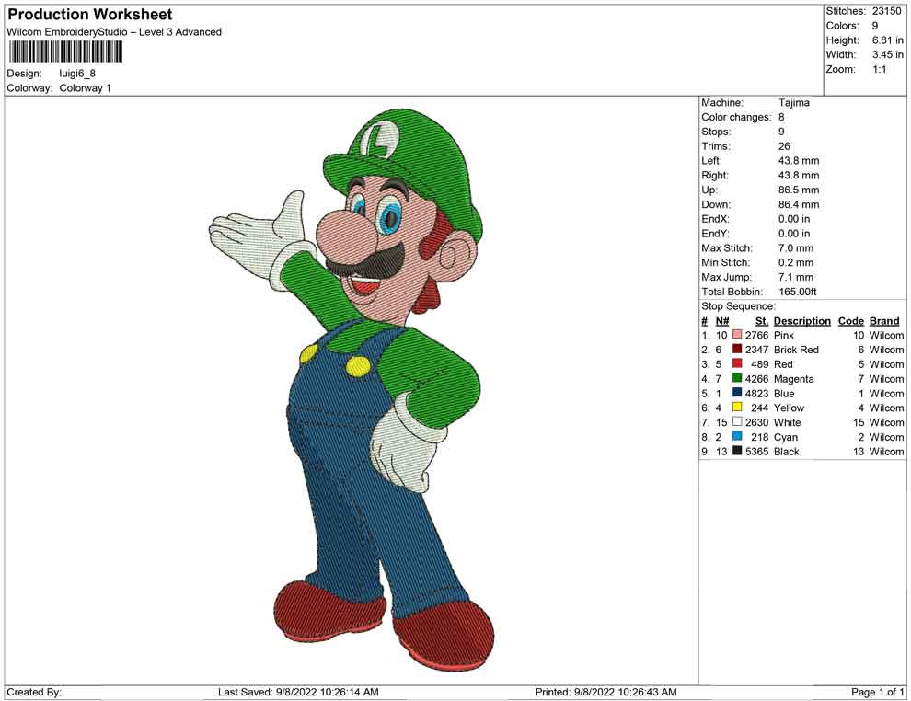Click the Left value 43.8 mm
Viewport: 911px width, 701px height.
tap(799, 161)
